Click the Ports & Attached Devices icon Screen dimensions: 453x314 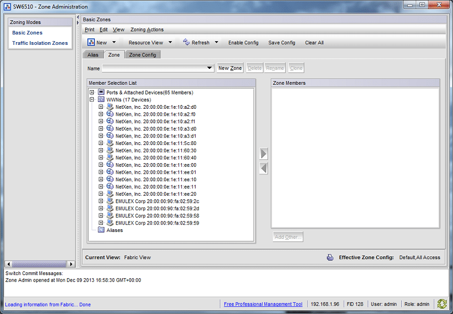[x=101, y=92]
